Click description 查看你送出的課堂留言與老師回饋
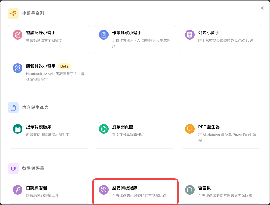The height and width of the screenshot is (205, 270). (x=225, y=196)
